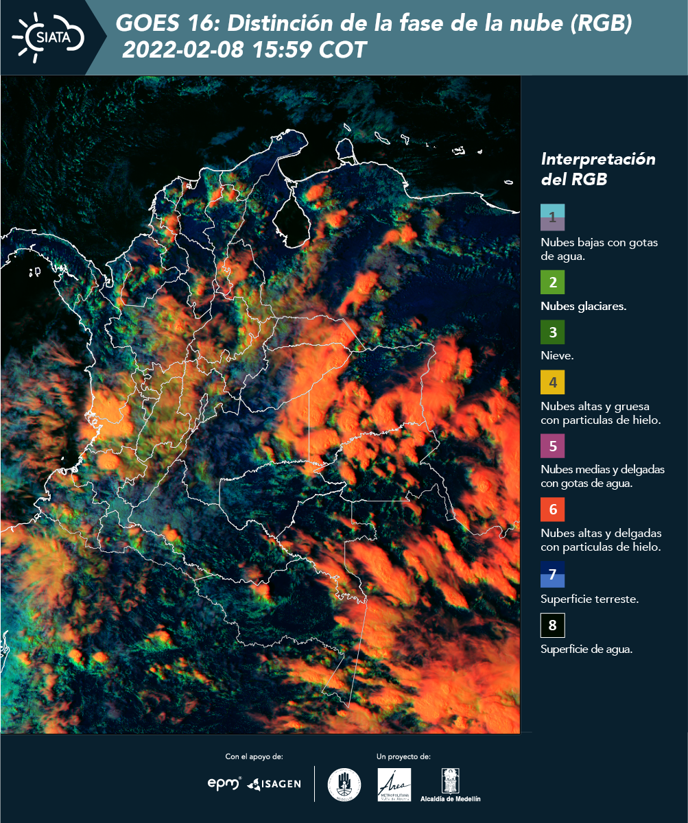Click the GOES 16 satellite cloud-phase map
Image resolution: width=688 pixels, height=823 pixels.
(x=261, y=405)
